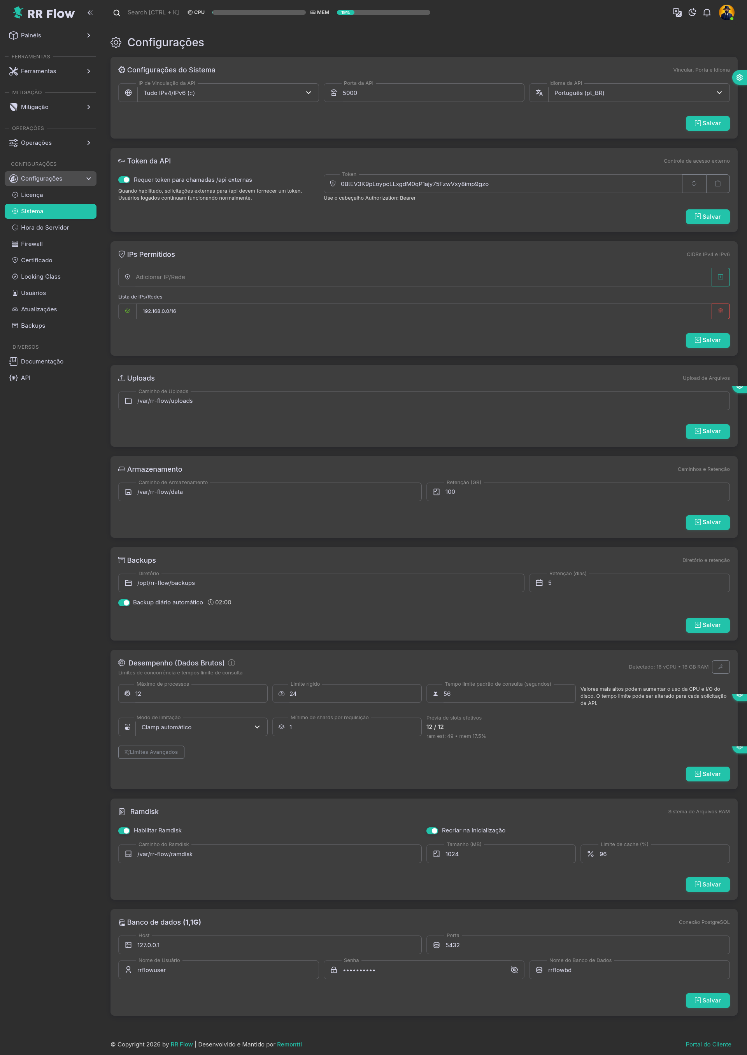The width and height of the screenshot is (747, 1055).
Task: Delete the 192.168.0.0/16 allowed IP entry
Action: click(720, 311)
